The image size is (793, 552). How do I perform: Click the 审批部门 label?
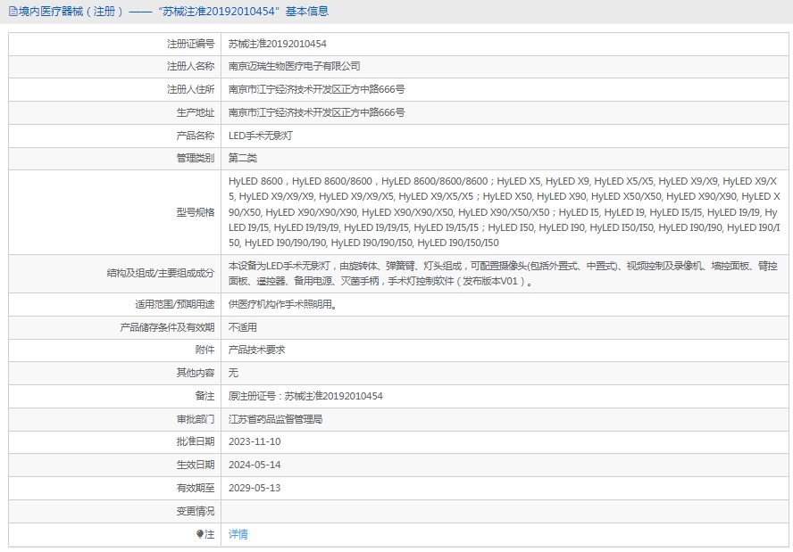(x=196, y=420)
